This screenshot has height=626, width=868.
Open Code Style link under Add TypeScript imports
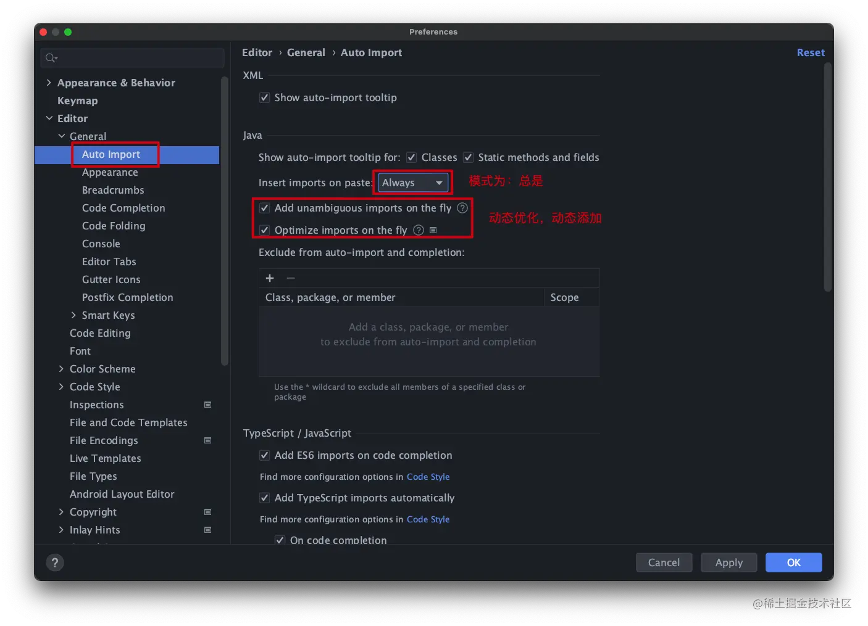point(428,519)
